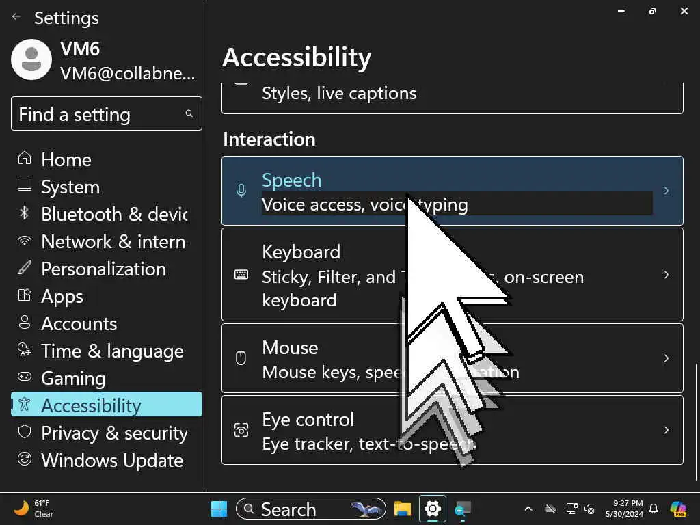Click the Home house icon
Viewport: 700px width, 525px height.
click(x=25, y=158)
